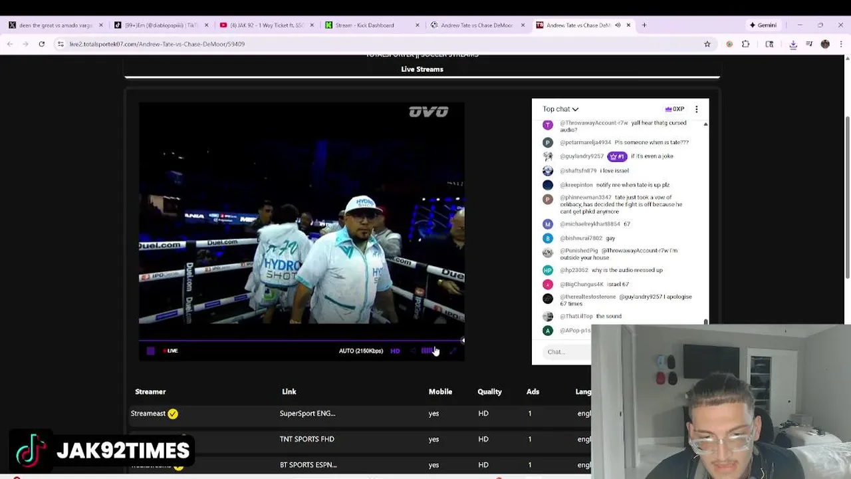Focus the Chat message input field
Viewport: 851px width, 479px height.
(x=566, y=352)
